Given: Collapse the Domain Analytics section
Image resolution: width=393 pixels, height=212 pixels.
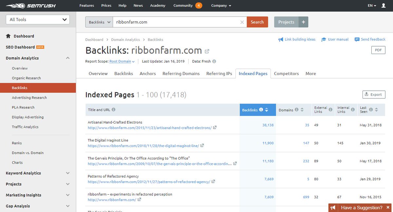Looking at the screenshot, I should click(67, 58).
